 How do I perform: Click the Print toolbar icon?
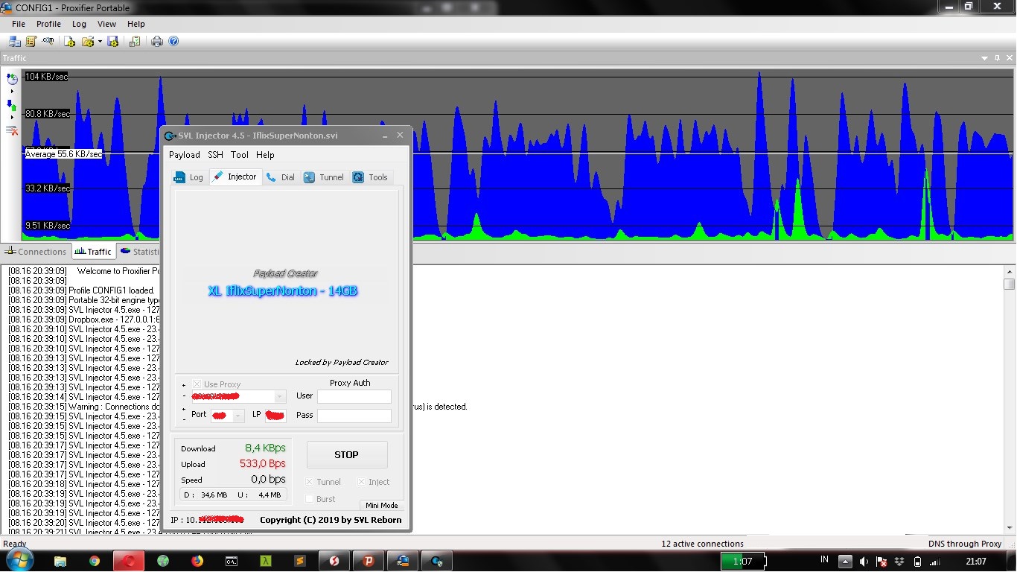(x=157, y=42)
